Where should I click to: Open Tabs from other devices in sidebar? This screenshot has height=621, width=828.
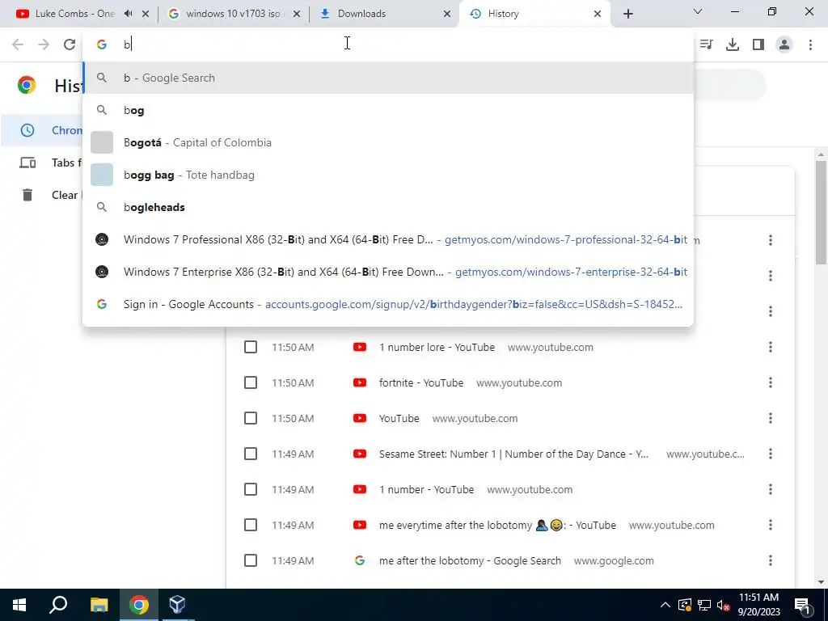click(x=42, y=163)
